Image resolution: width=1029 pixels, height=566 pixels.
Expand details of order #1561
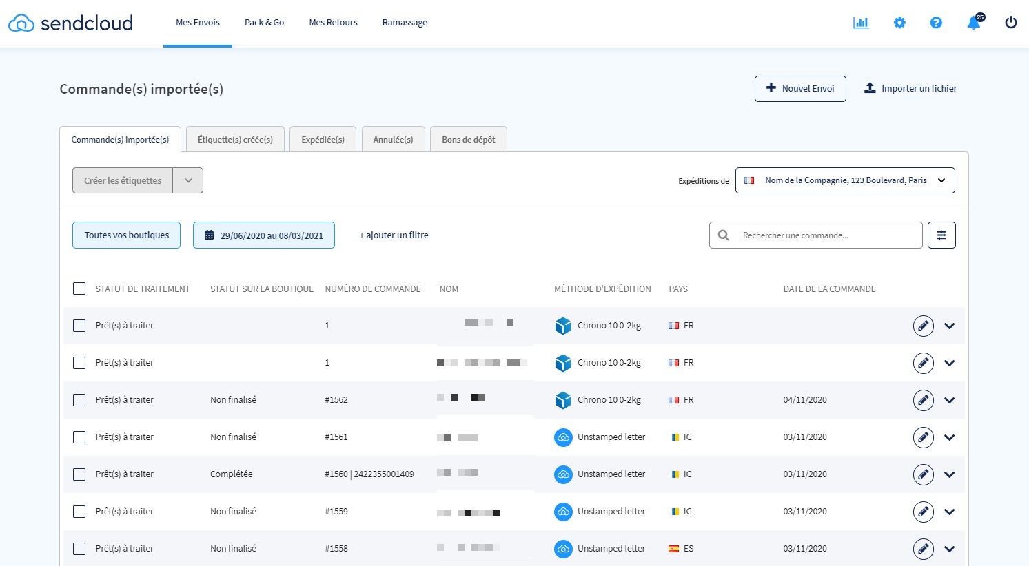click(x=950, y=437)
